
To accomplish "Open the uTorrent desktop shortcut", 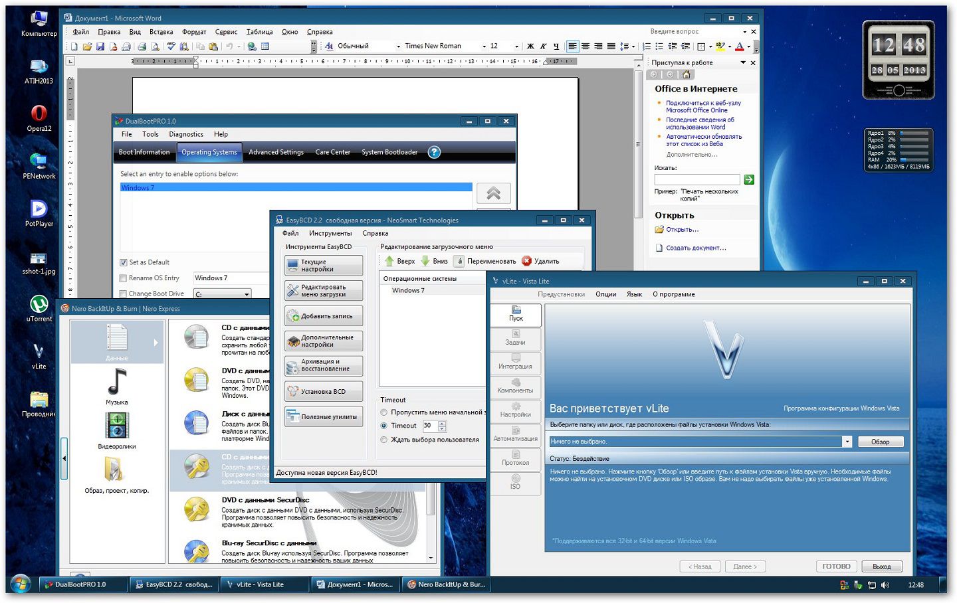I will [x=39, y=307].
